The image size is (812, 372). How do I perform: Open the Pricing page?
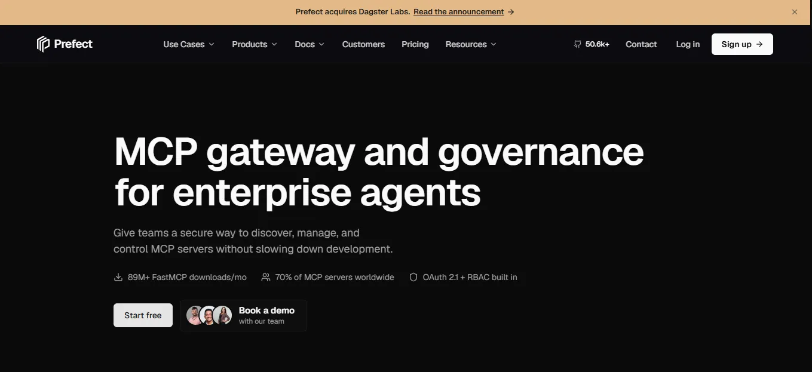pos(415,44)
